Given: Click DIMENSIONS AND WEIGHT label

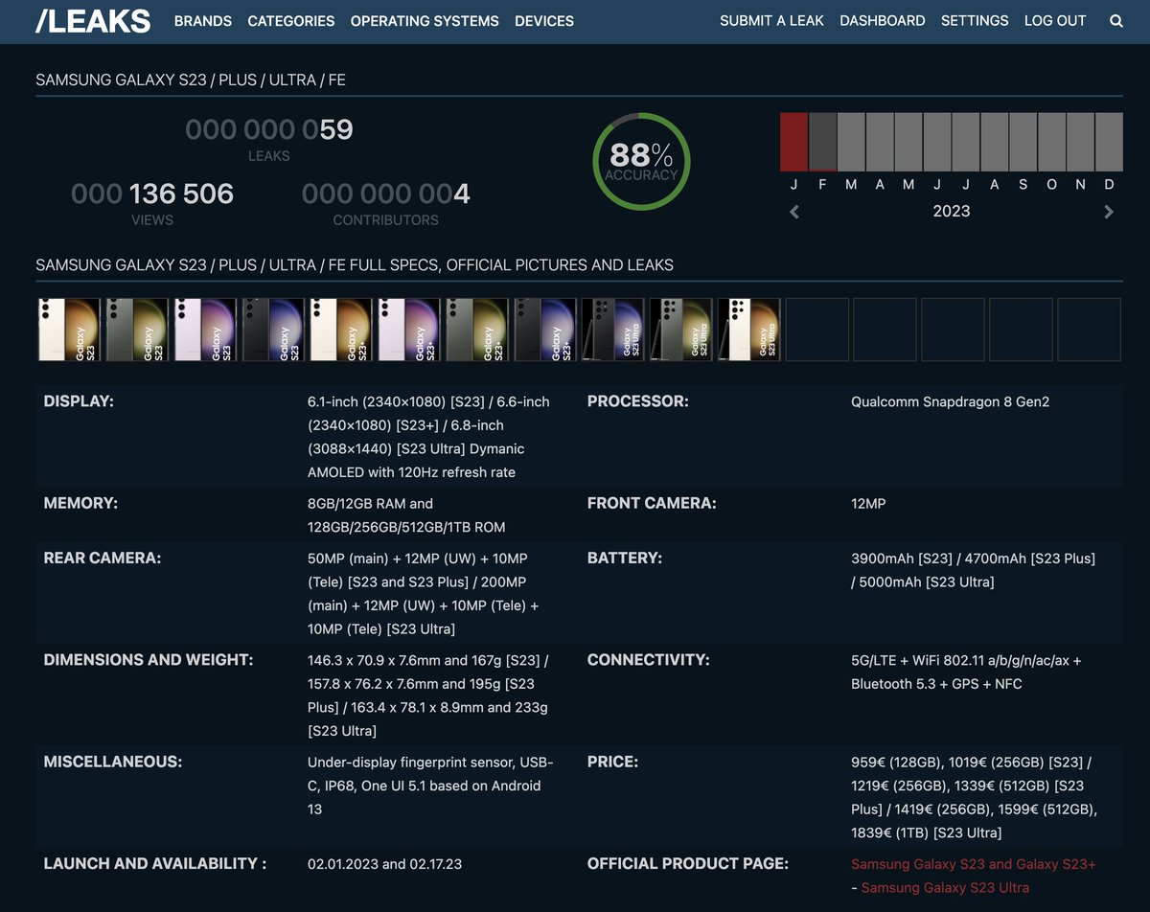Looking at the screenshot, I should pos(149,660).
